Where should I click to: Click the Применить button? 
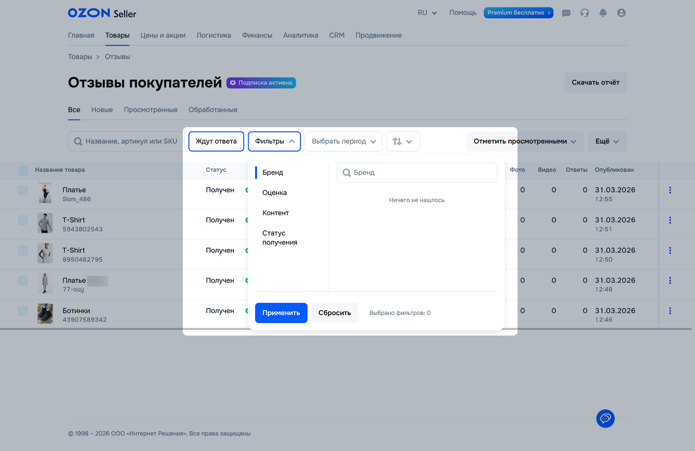pyautogui.click(x=281, y=313)
